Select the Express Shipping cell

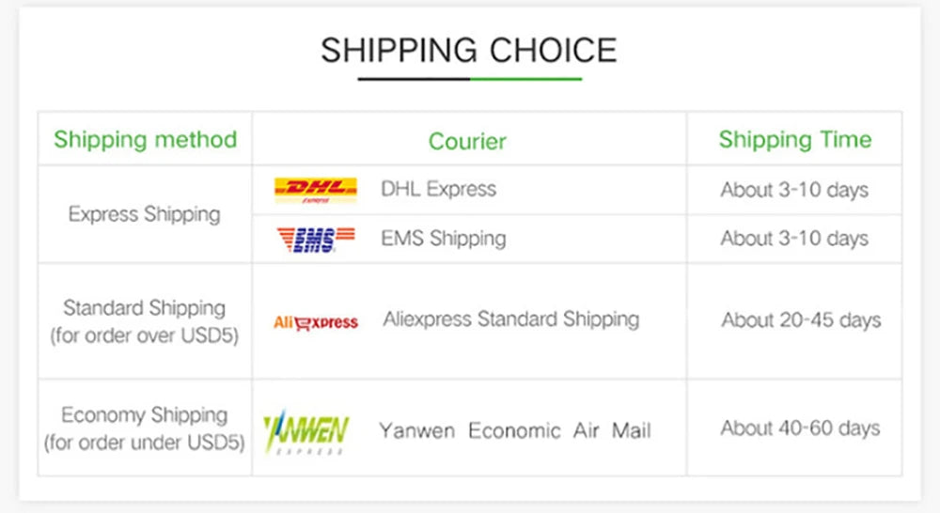pyautogui.click(x=144, y=214)
